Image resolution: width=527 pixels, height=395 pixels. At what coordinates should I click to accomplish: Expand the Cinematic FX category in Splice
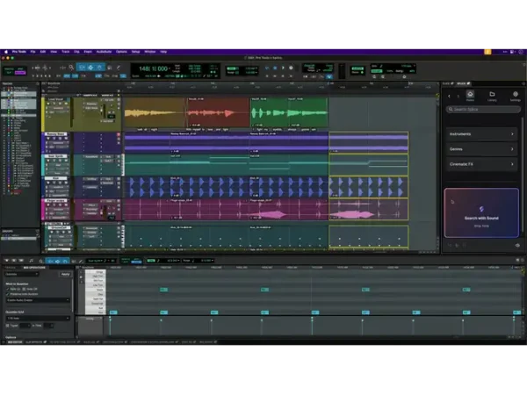[x=481, y=164]
